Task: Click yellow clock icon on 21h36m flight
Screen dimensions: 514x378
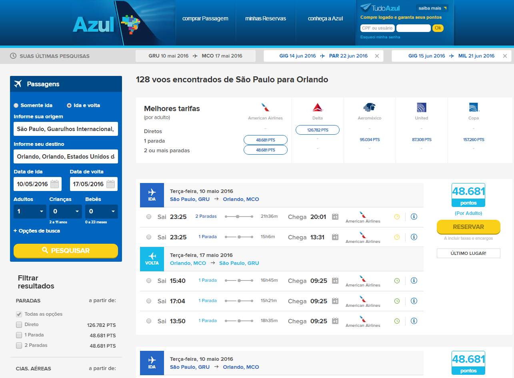Action: coord(397,217)
